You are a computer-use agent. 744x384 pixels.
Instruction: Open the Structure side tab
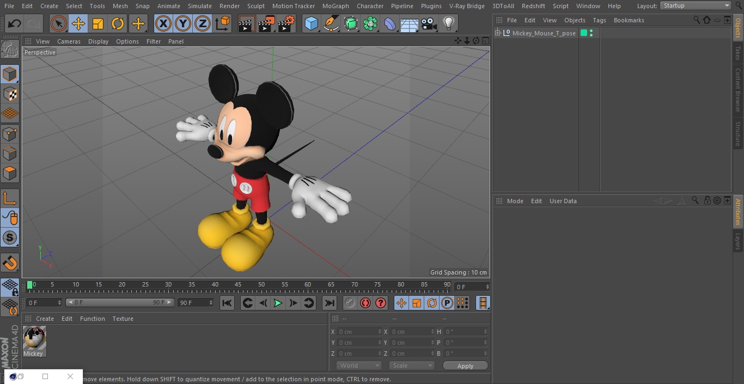[x=738, y=134]
